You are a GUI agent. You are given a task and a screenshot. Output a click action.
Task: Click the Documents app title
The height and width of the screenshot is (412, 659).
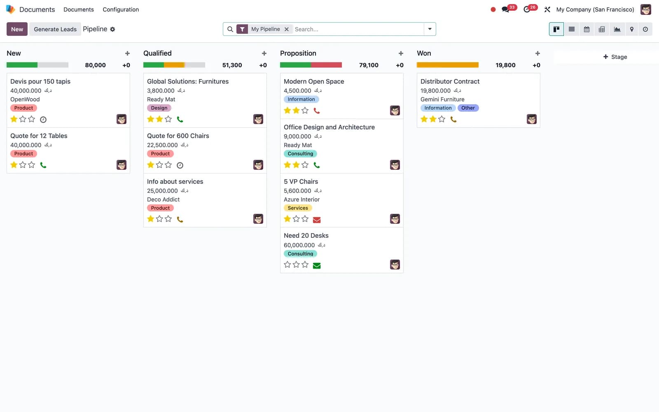37,9
